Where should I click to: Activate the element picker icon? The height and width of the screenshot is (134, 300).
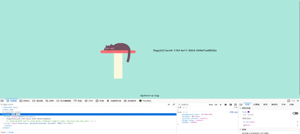[2, 101]
